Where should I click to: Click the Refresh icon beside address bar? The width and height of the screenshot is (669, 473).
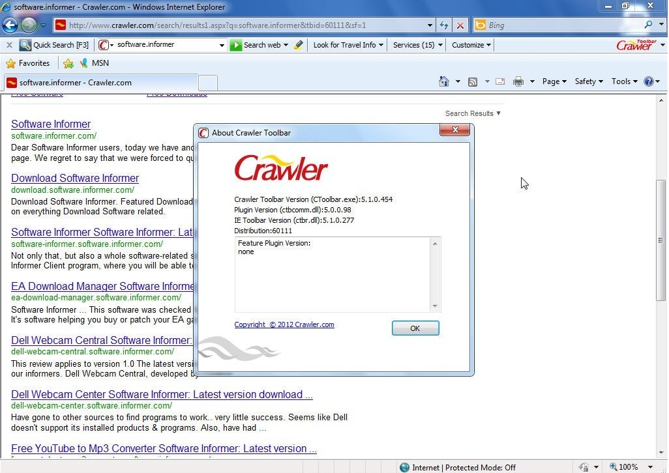(444, 25)
